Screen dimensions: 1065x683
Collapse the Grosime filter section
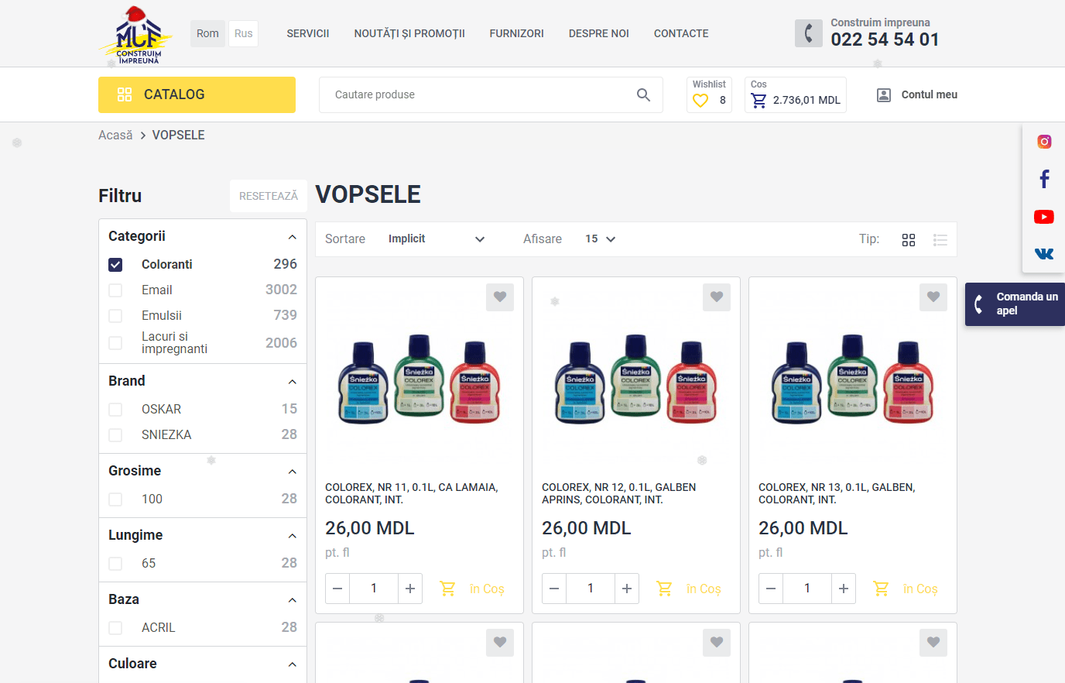(x=292, y=472)
